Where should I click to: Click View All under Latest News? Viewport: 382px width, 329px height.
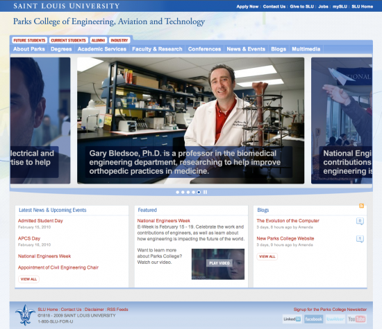point(28,279)
